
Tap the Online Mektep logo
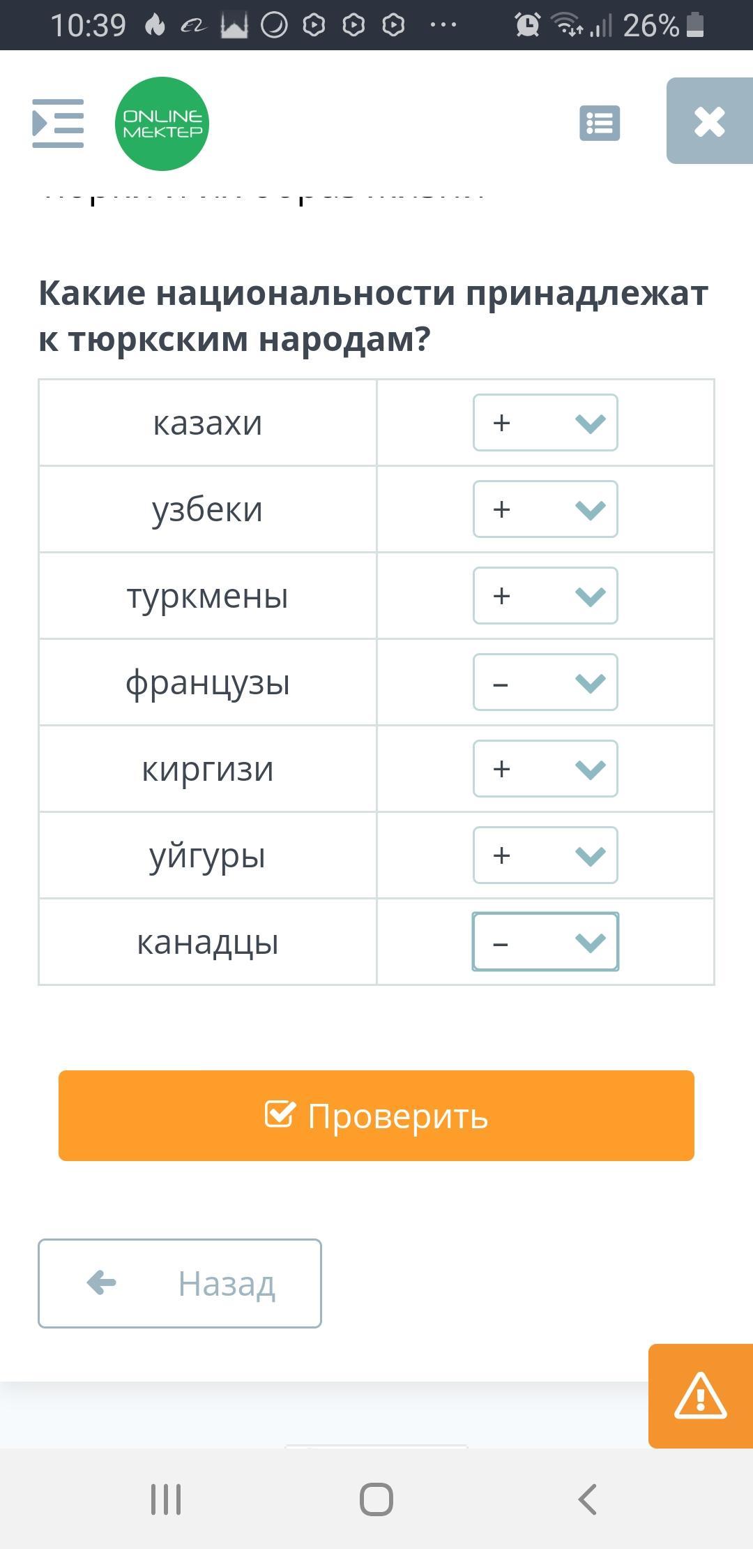[162, 124]
